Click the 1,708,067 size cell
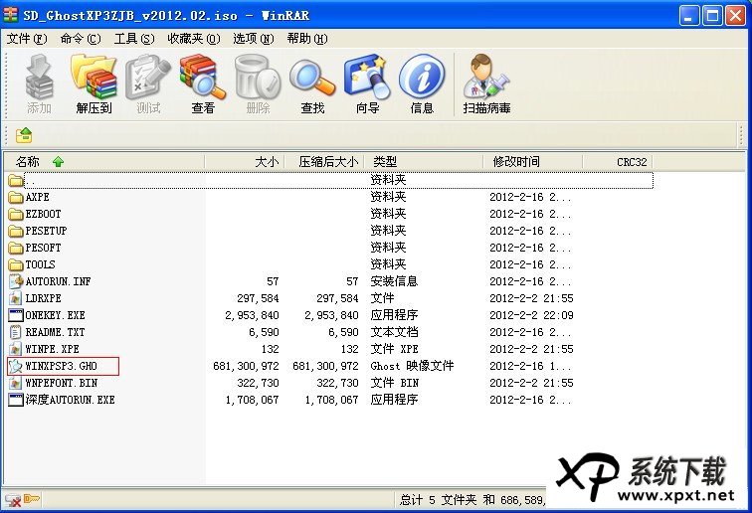752x513 pixels. click(x=252, y=400)
